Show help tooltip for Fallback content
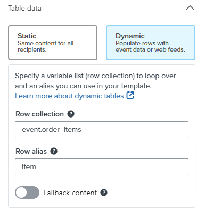Viewport: 197px width, 209px height. pyautogui.click(x=104, y=193)
